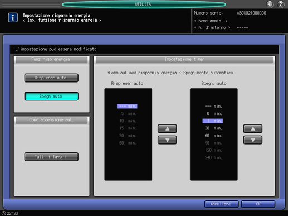
Task: Click the N. d'interno field label
Action: click(212, 28)
